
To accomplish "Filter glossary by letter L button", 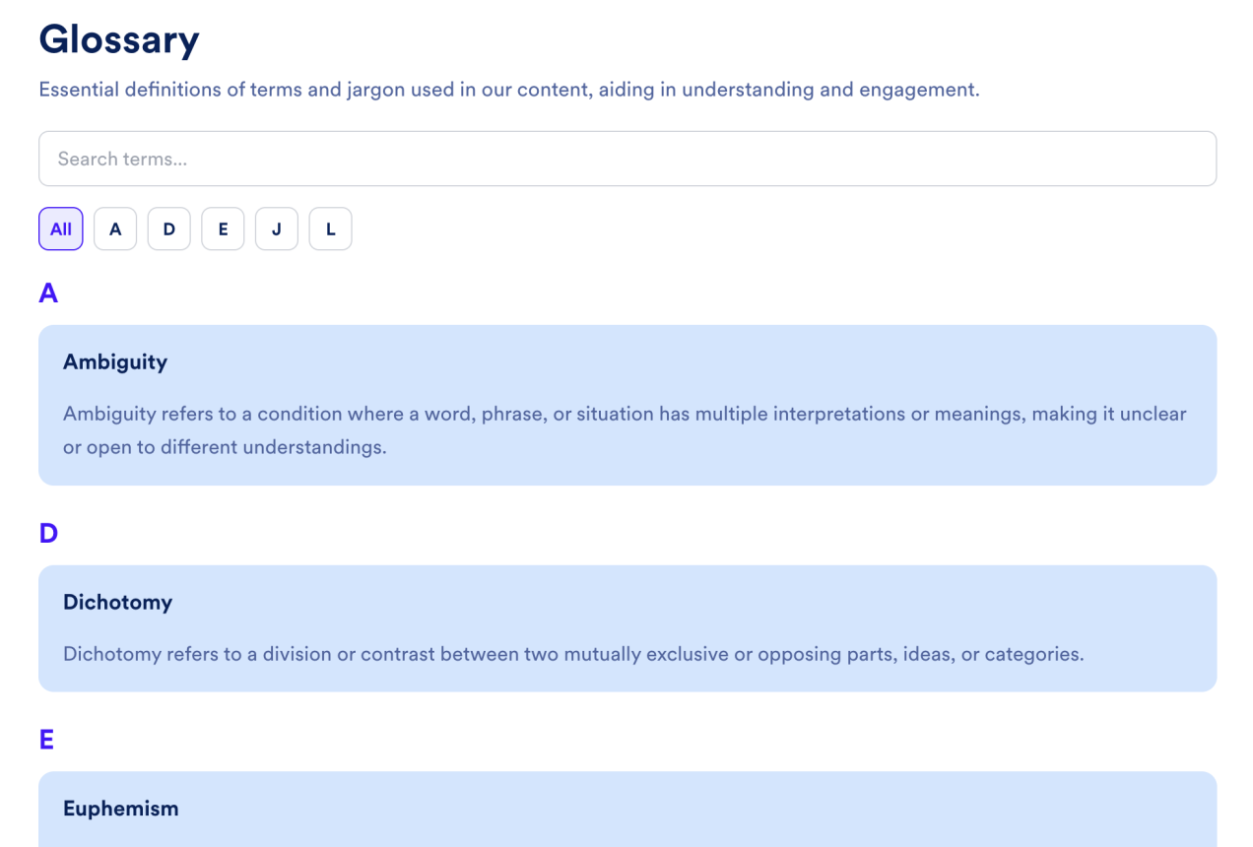I will point(331,228).
